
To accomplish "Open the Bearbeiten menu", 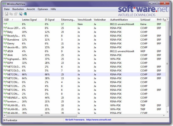I will tap(18, 9).
